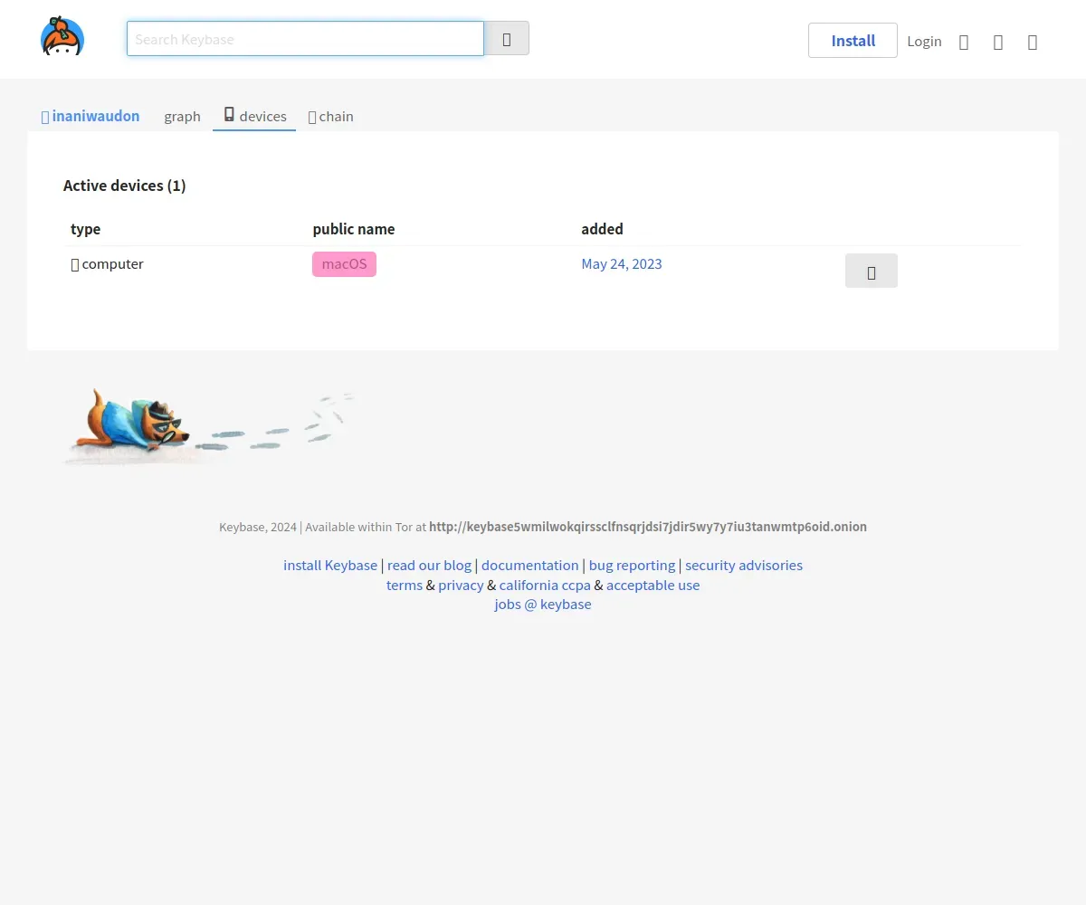Open the documentation footer link
The width and height of the screenshot is (1086, 905).
coord(529,566)
